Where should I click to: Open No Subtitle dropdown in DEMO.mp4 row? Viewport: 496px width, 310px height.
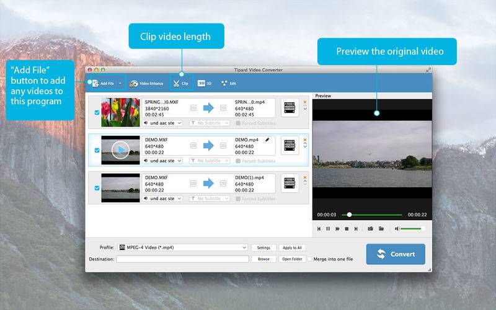210,161
